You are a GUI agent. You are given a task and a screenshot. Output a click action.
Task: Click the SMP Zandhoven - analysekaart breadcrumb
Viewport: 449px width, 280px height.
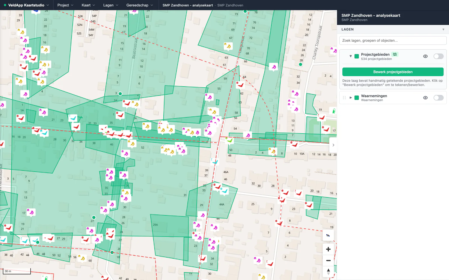point(188,5)
